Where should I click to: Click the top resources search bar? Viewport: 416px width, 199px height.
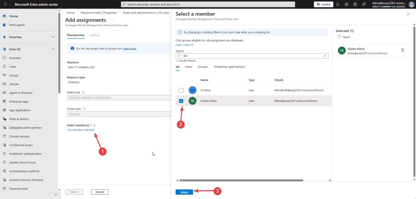pos(208,4)
